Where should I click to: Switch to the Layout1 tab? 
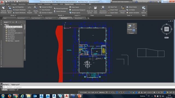pyautogui.click(x=12, y=90)
